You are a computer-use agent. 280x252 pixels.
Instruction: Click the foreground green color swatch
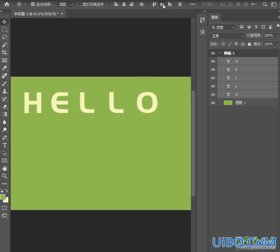2,197
